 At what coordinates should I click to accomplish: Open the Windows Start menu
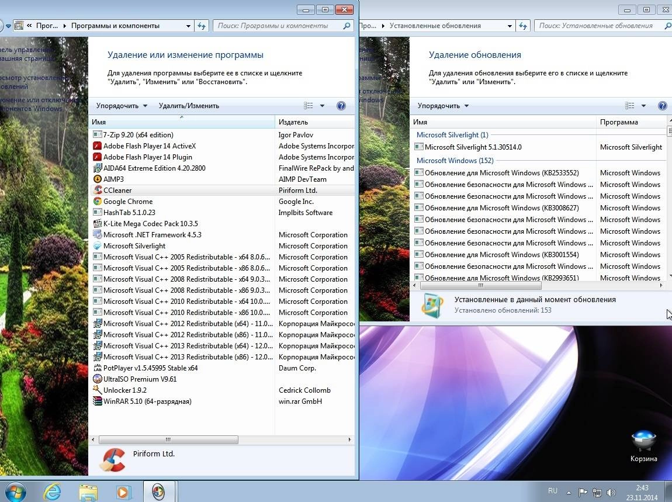[x=15, y=491]
